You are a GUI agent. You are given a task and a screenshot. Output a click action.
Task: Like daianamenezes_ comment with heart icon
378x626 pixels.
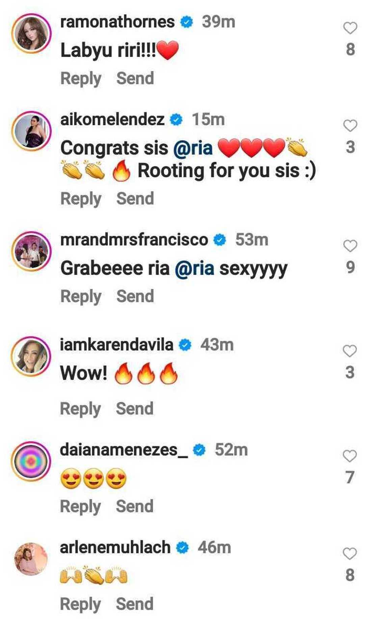pyautogui.click(x=350, y=456)
